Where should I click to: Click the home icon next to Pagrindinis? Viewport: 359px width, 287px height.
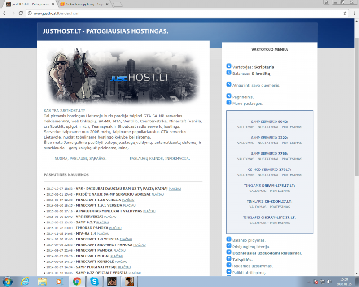coord(229,96)
